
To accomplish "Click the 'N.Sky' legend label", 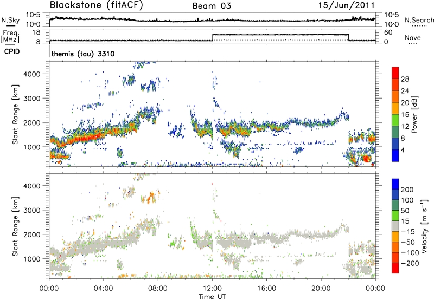I will point(10,20).
